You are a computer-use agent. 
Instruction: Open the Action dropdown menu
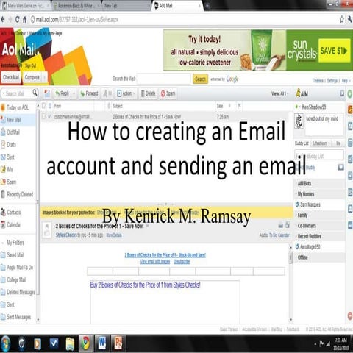coord(126,93)
